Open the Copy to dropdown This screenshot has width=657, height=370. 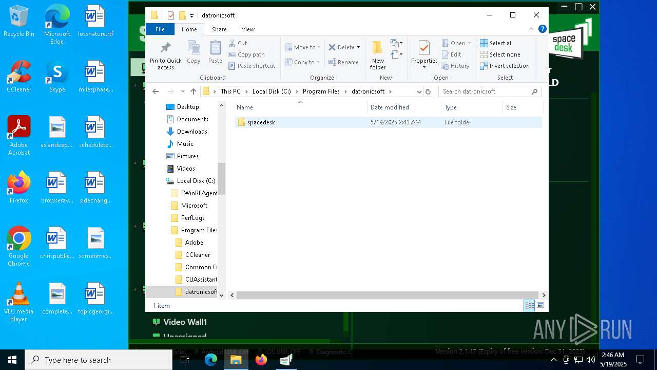(x=303, y=62)
